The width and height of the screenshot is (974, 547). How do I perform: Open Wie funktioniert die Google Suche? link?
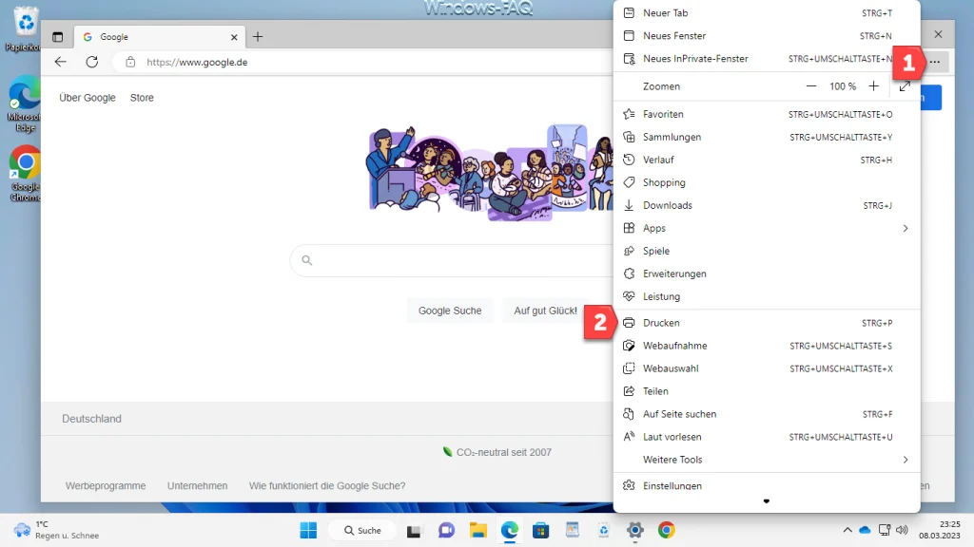(327, 485)
